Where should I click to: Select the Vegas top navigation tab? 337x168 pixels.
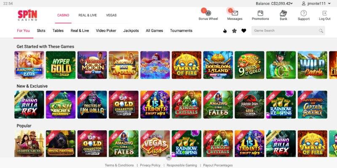111,15
